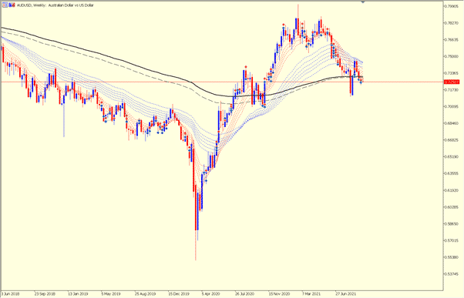Click the red current price label on the scale
Viewport: 464px width, 298px height.
point(452,82)
